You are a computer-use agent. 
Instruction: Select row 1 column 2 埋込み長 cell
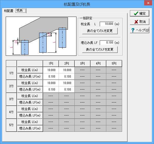point(67,77)
